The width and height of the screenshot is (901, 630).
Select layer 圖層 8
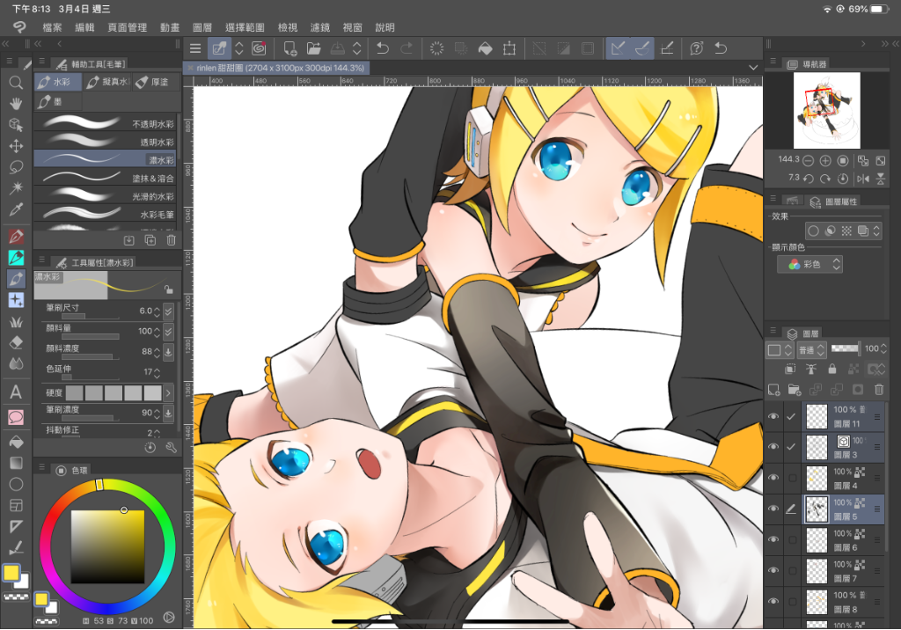(x=843, y=602)
